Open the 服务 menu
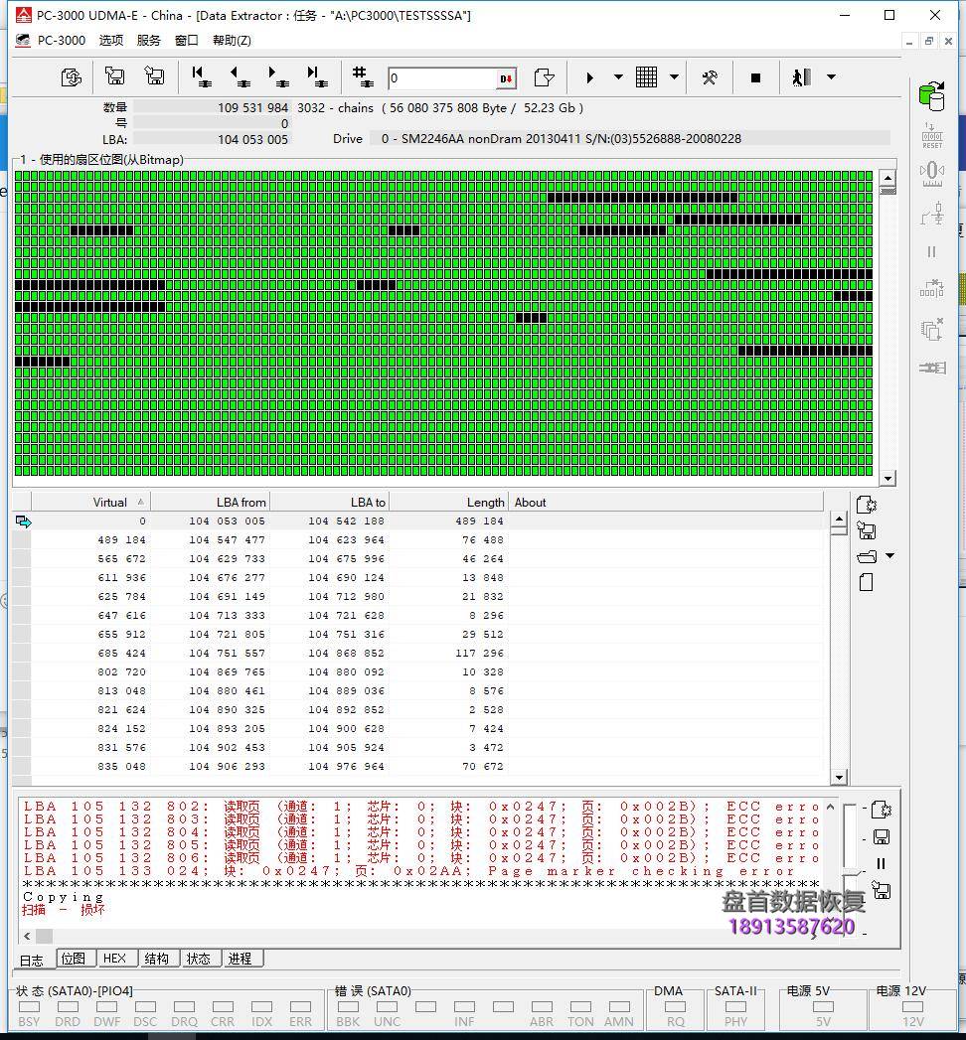966x1040 pixels. pyautogui.click(x=148, y=40)
